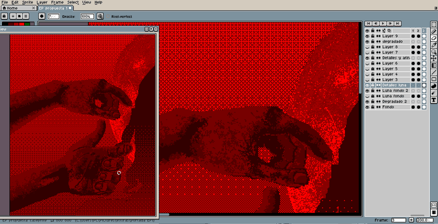
Task: Open the Select menu
Action: 73,2
